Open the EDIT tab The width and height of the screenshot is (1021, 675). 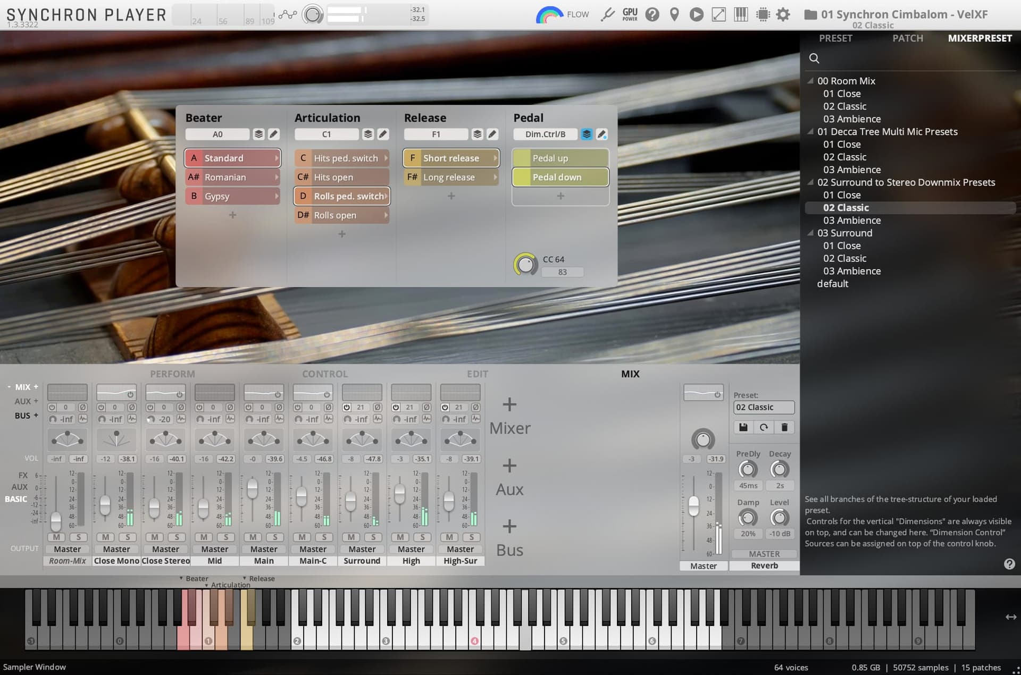(478, 374)
